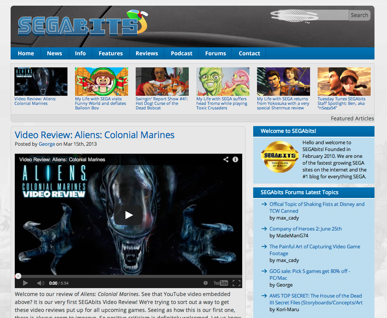Open Toxic Crusaders featured article thumbnail
Screen dimensions: 387x318
(x=223, y=82)
